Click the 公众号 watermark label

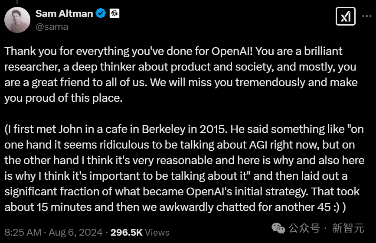pos(304,228)
